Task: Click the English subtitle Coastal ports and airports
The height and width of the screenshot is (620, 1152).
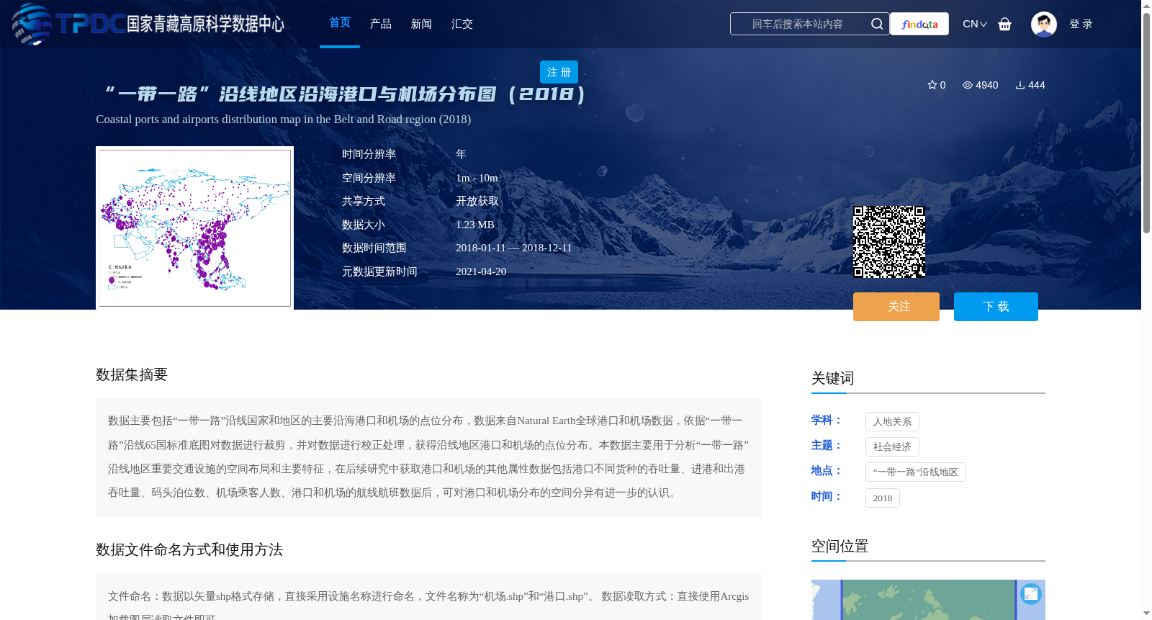Action: click(283, 119)
